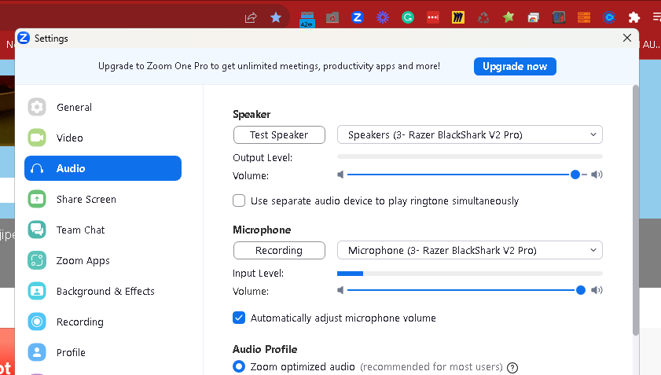The height and width of the screenshot is (375, 661).
Task: Click the Output Level meter bar
Action: pyautogui.click(x=469, y=156)
